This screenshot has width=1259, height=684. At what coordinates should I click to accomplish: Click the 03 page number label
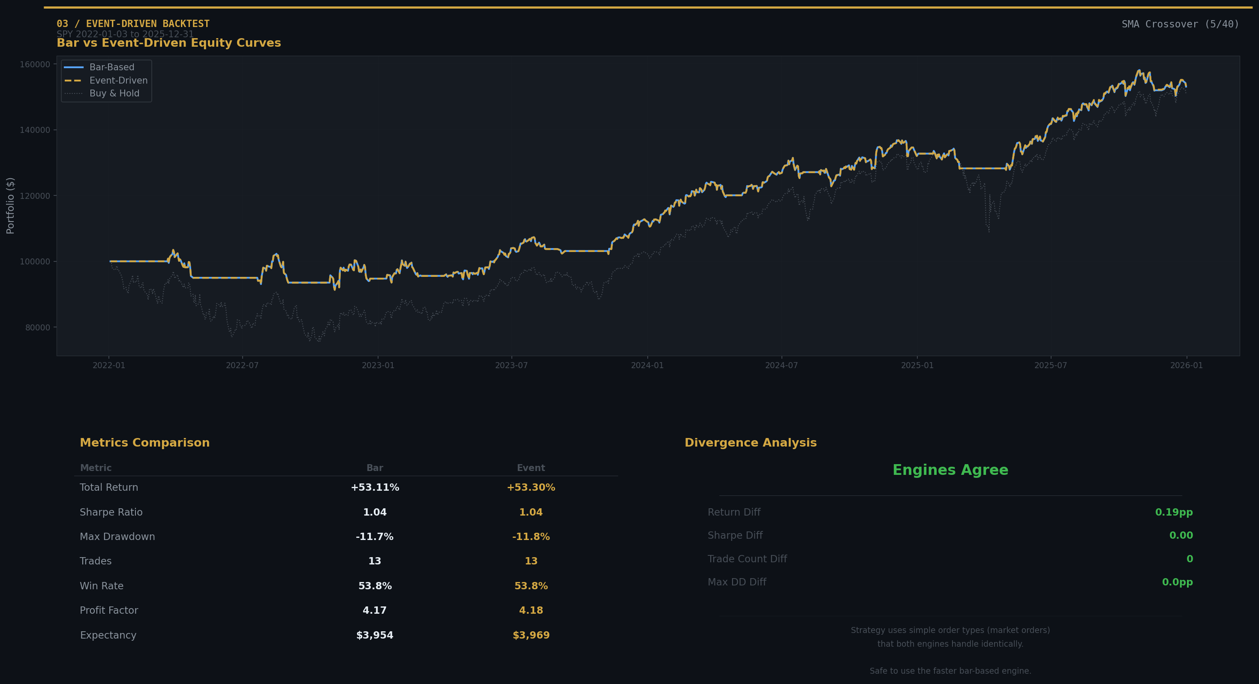coord(62,23)
